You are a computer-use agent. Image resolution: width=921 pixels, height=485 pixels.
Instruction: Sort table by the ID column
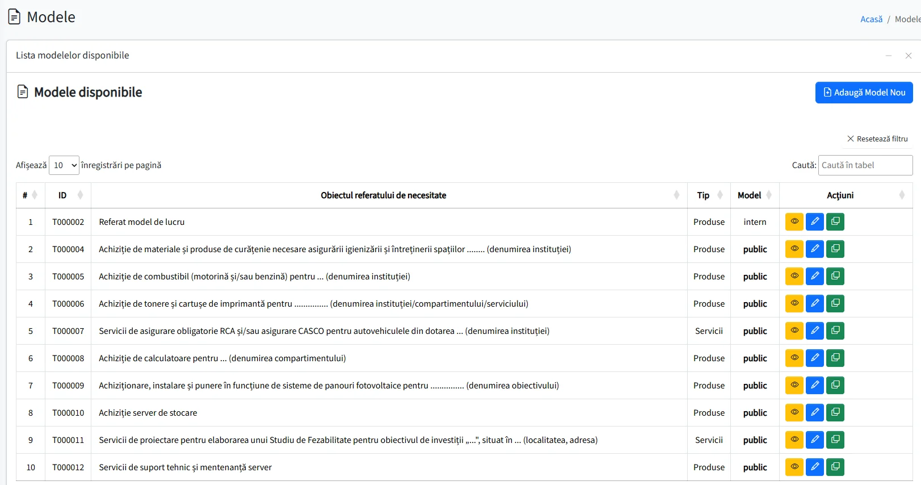[68, 195]
